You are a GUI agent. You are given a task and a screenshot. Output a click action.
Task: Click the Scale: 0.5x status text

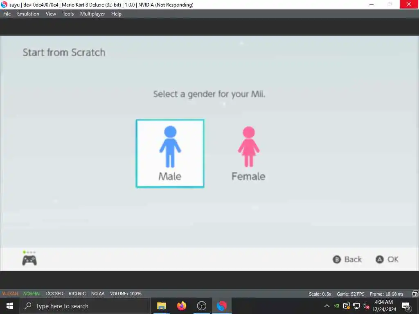pos(320,294)
